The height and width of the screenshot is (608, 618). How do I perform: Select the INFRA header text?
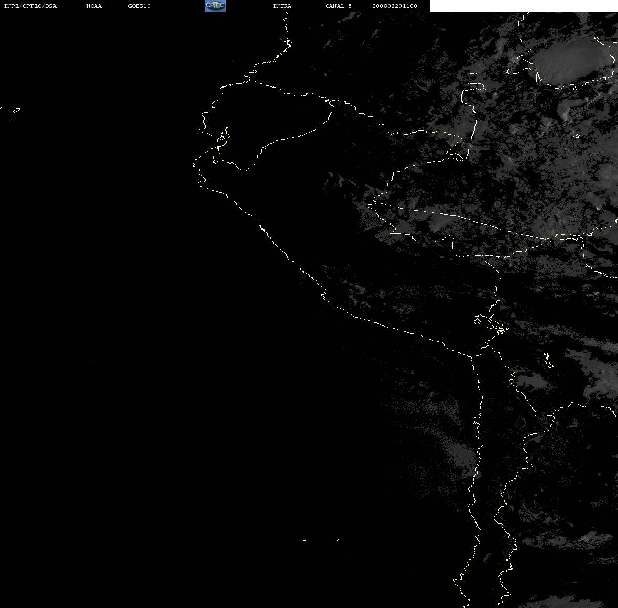282,6
